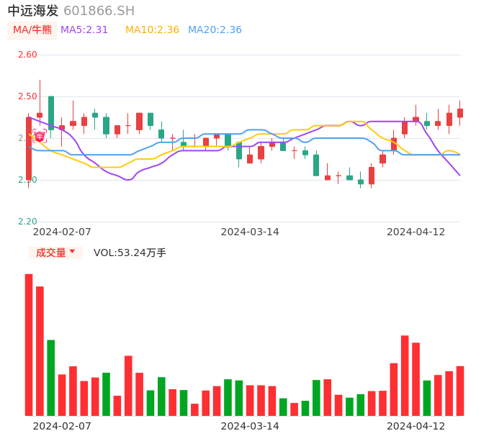Click the tallest red volume bar

click(x=29, y=344)
